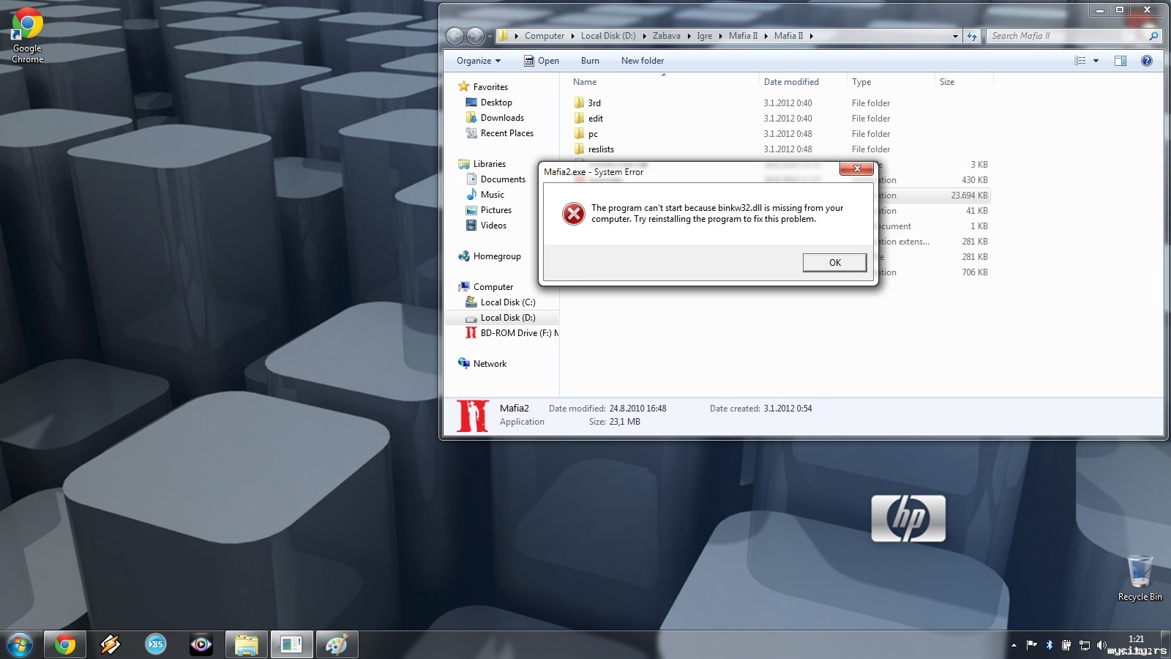
Task: Open the Paint icon on the taskbar
Action: 337,645
